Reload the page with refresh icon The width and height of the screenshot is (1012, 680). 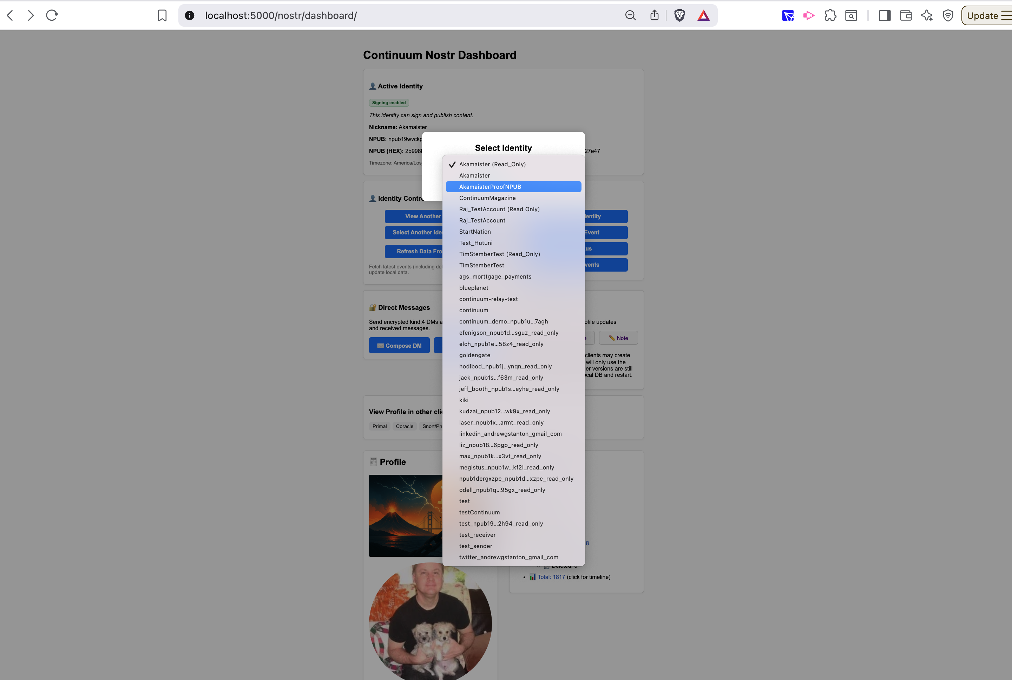(52, 15)
